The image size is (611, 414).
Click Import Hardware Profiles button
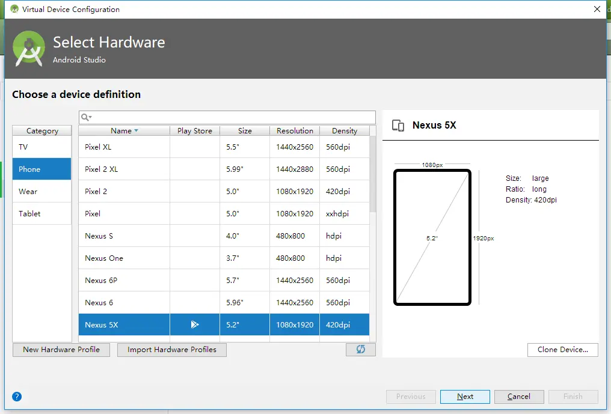coord(172,349)
